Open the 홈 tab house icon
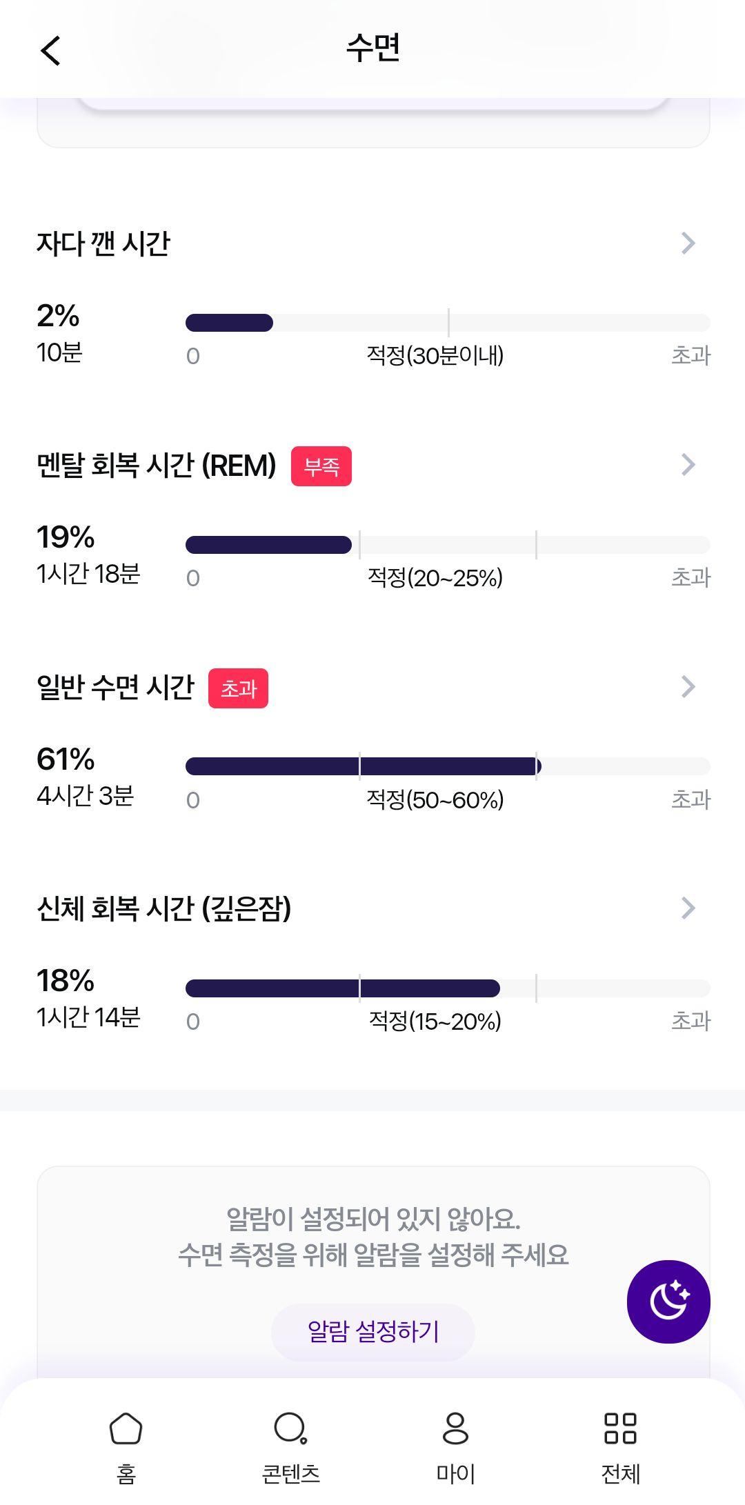The height and width of the screenshot is (1505, 745). click(x=126, y=1428)
